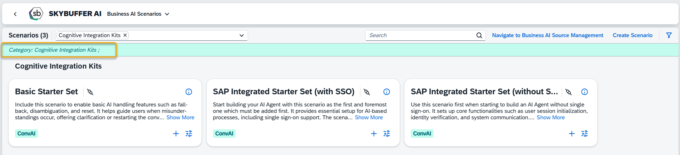Click the back arrow in header
Screen dimensions: 680x155
tap(15, 14)
